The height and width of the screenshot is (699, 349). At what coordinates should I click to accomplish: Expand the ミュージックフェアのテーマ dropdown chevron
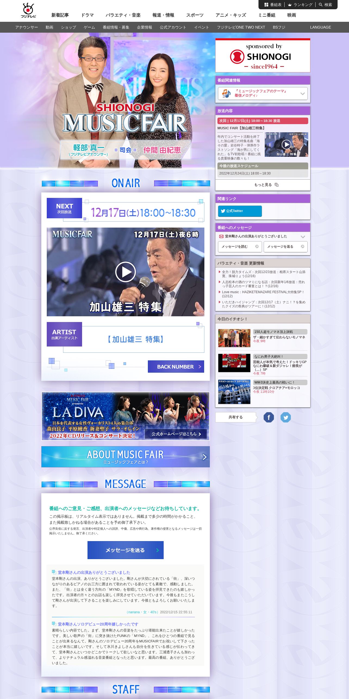pyautogui.click(x=303, y=94)
